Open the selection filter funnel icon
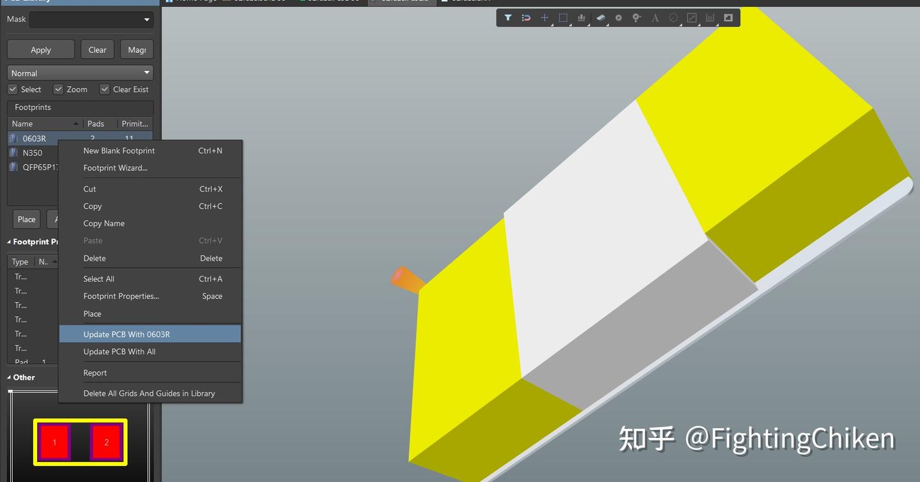Image resolution: width=920 pixels, height=482 pixels. (x=508, y=18)
